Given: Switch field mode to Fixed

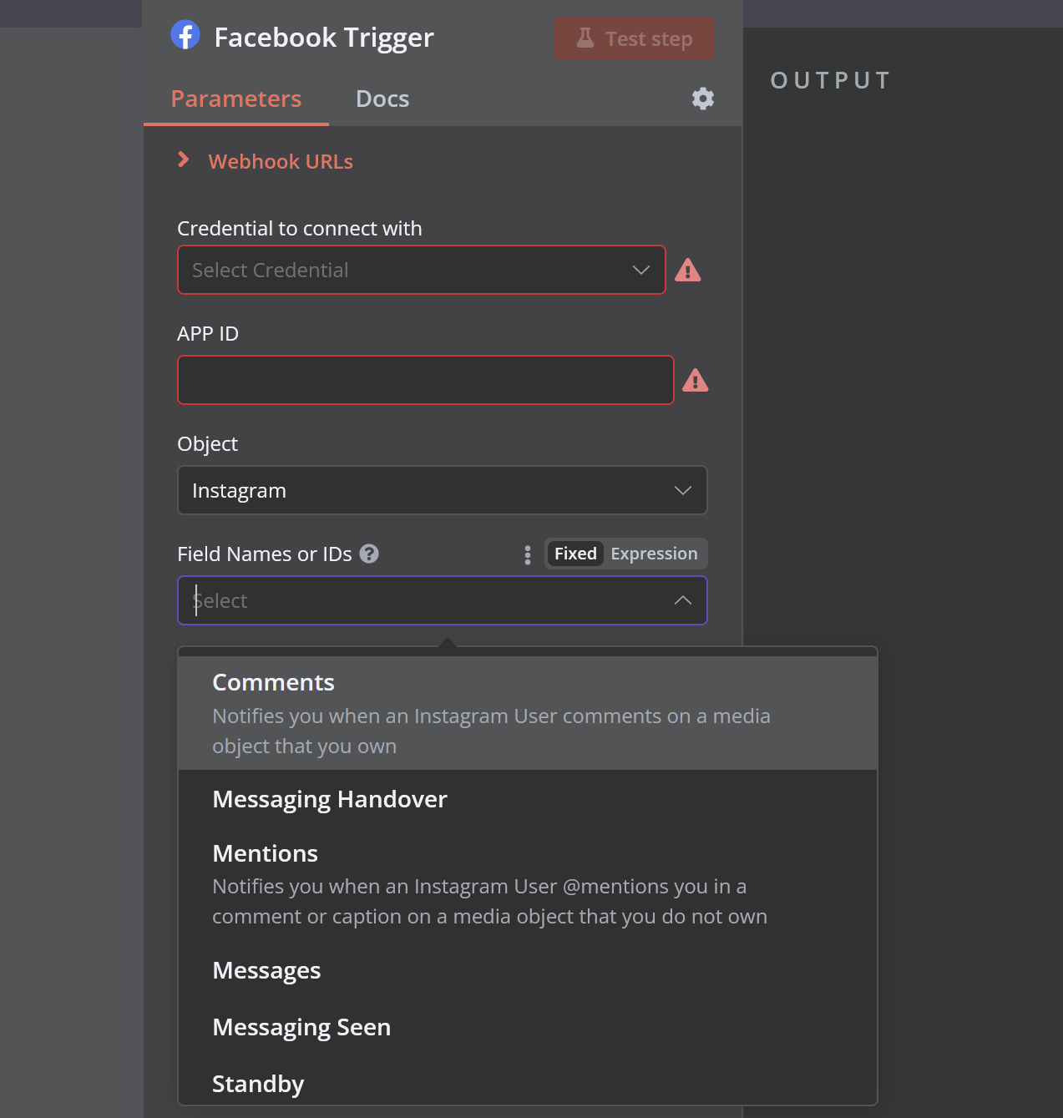Looking at the screenshot, I should pyautogui.click(x=575, y=554).
